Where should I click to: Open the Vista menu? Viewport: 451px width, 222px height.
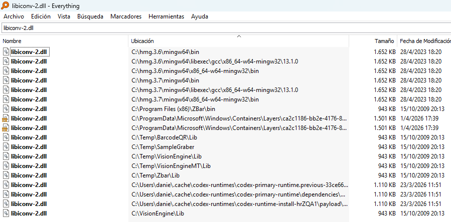(x=64, y=16)
